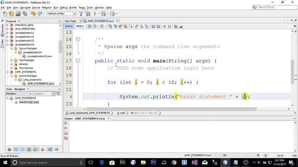
Task: Expand the JAVA_OPERATORS project node
Action: click(7, 29)
